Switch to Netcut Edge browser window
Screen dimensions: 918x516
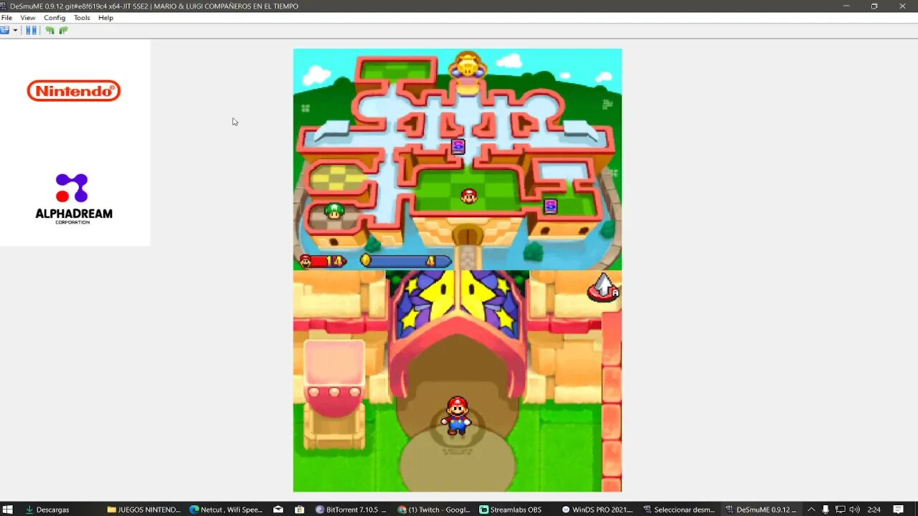point(227,510)
